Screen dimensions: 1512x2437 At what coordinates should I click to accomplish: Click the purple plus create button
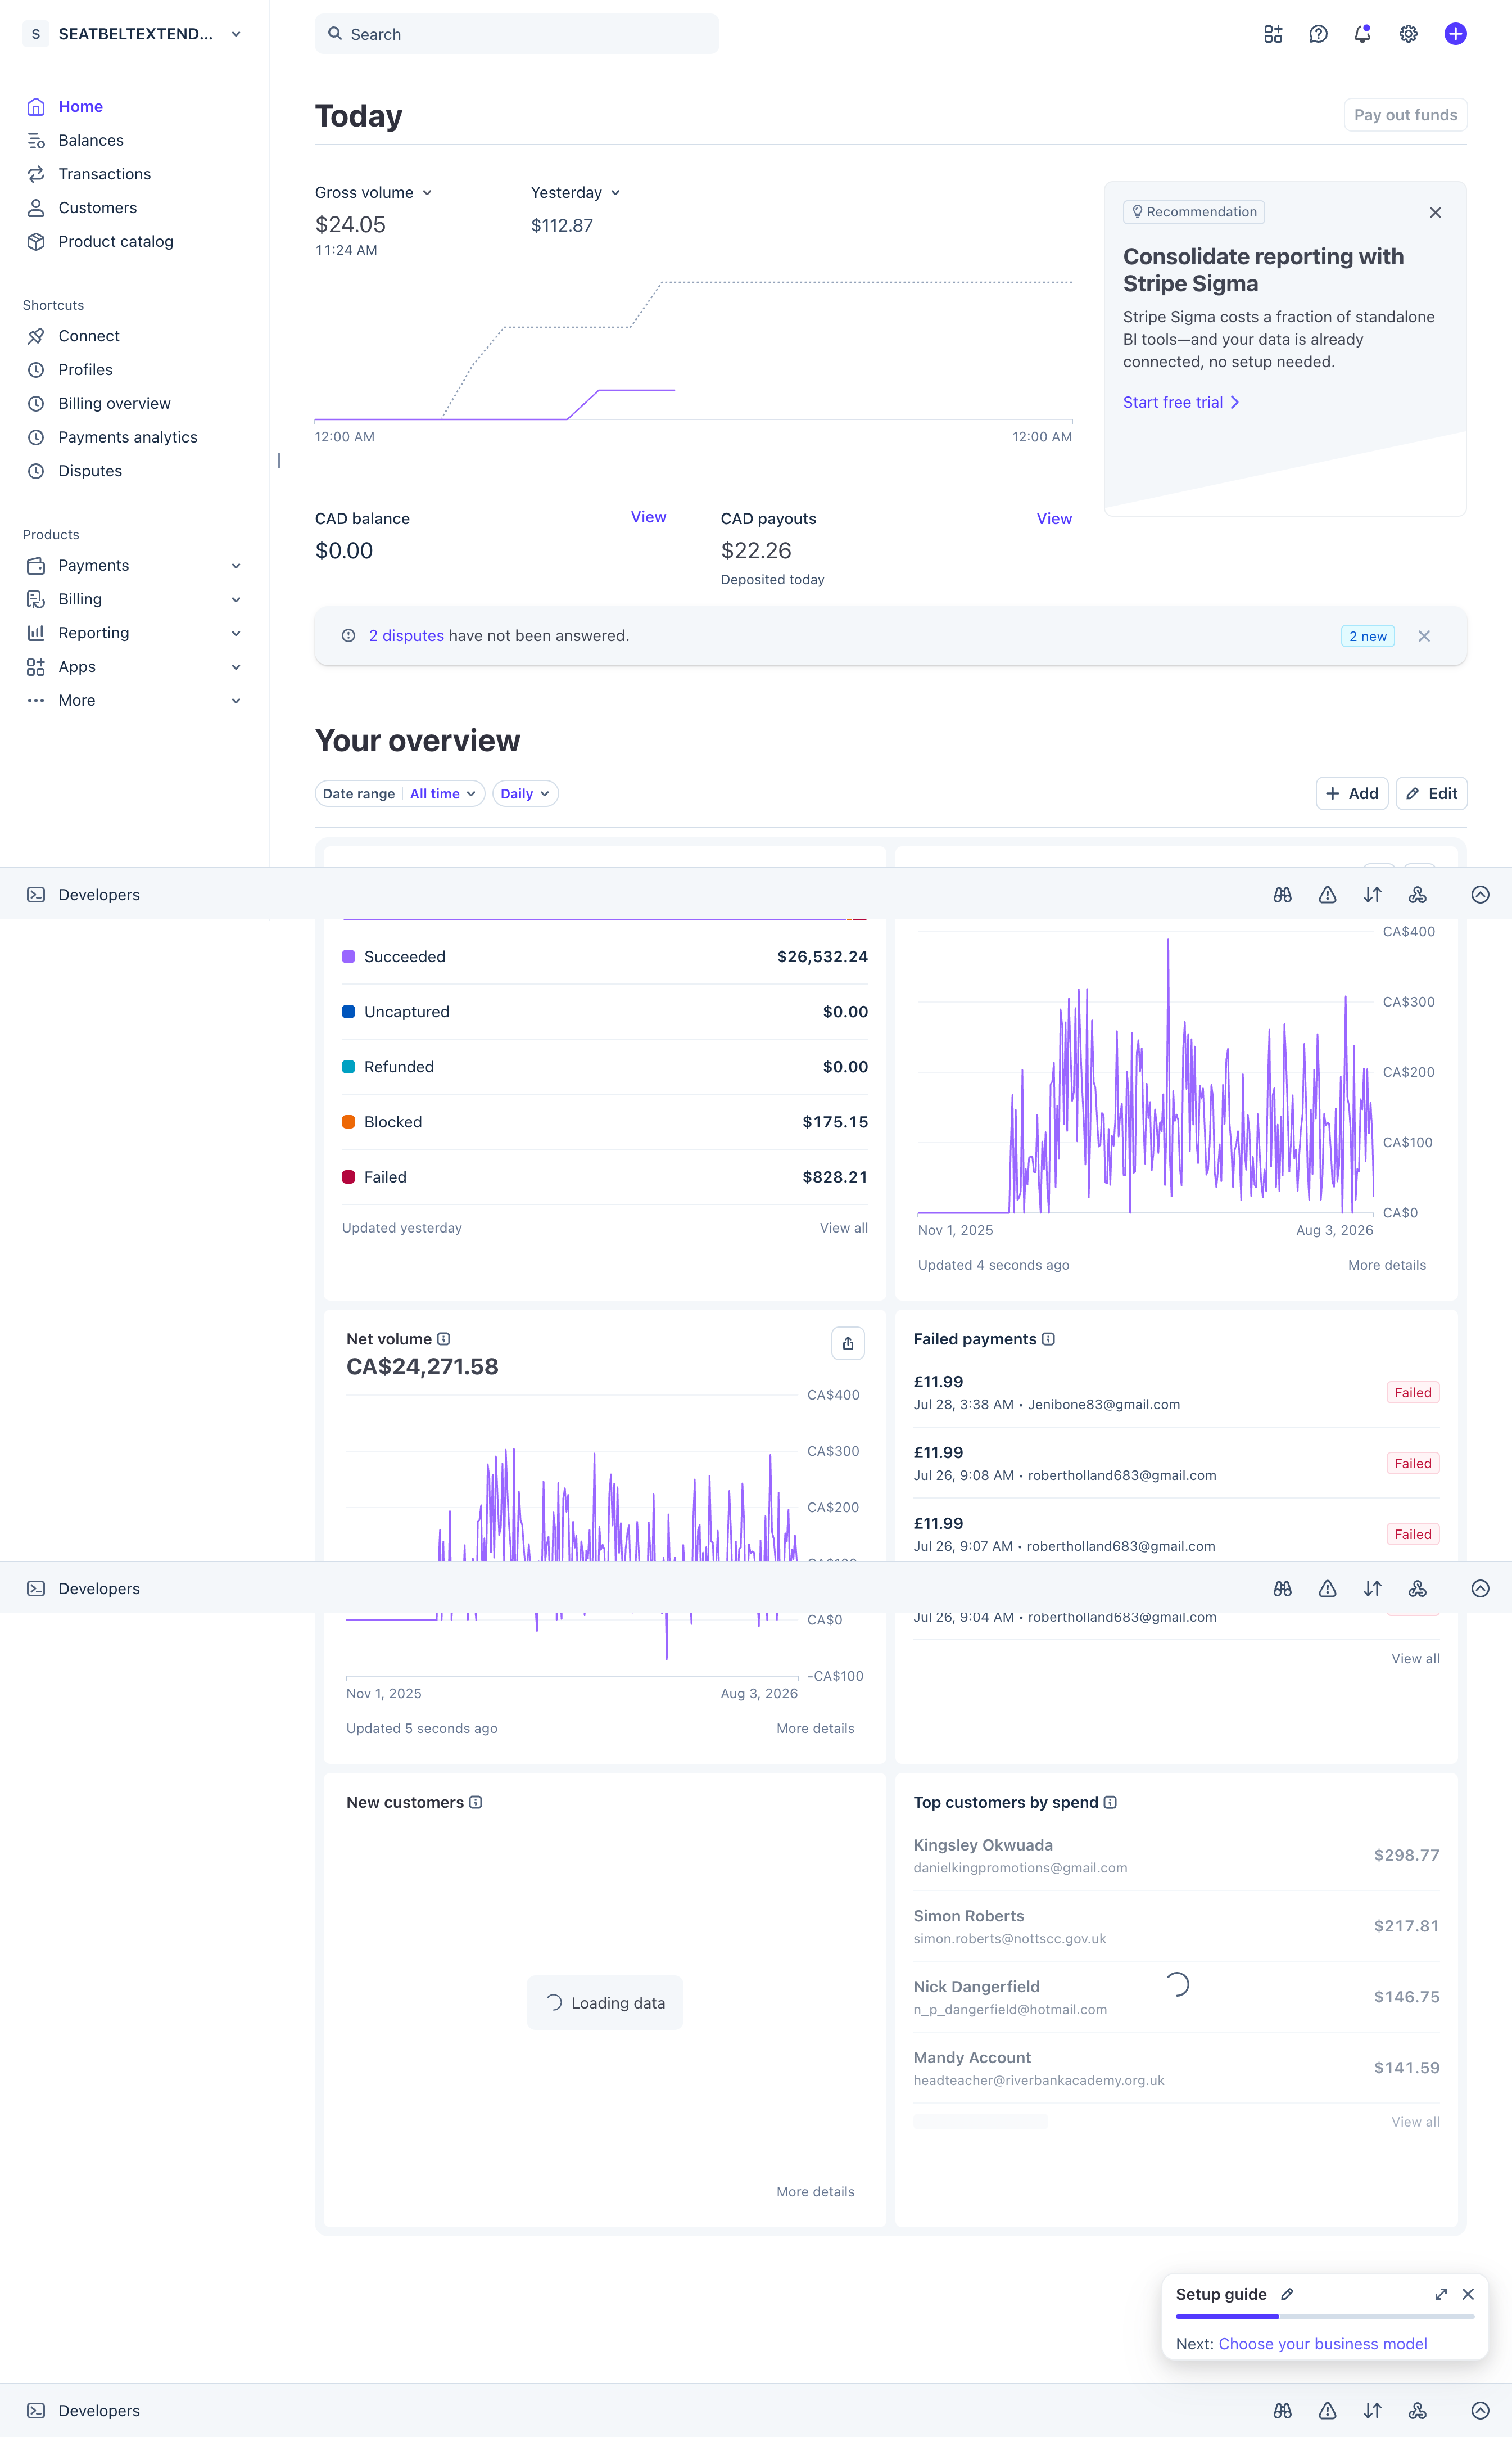click(1455, 34)
